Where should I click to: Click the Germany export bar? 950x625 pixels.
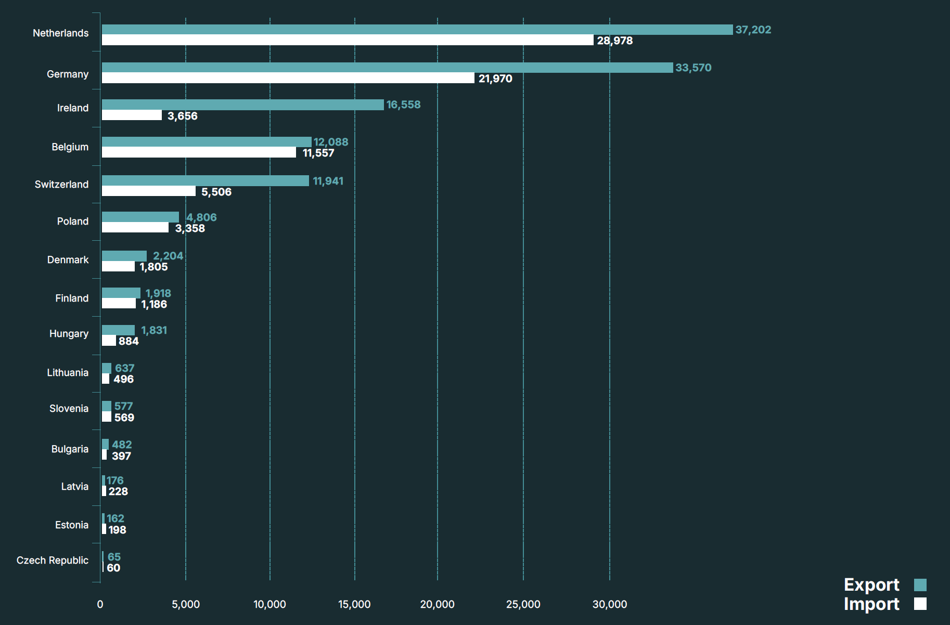click(x=387, y=68)
